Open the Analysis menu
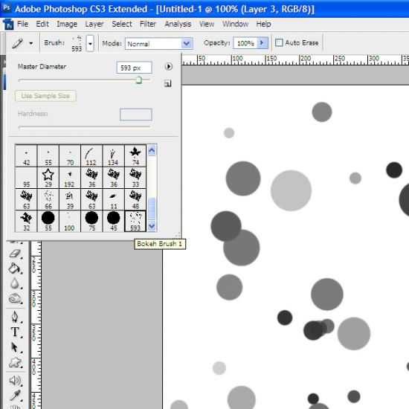The height and width of the screenshot is (409, 409). point(178,24)
